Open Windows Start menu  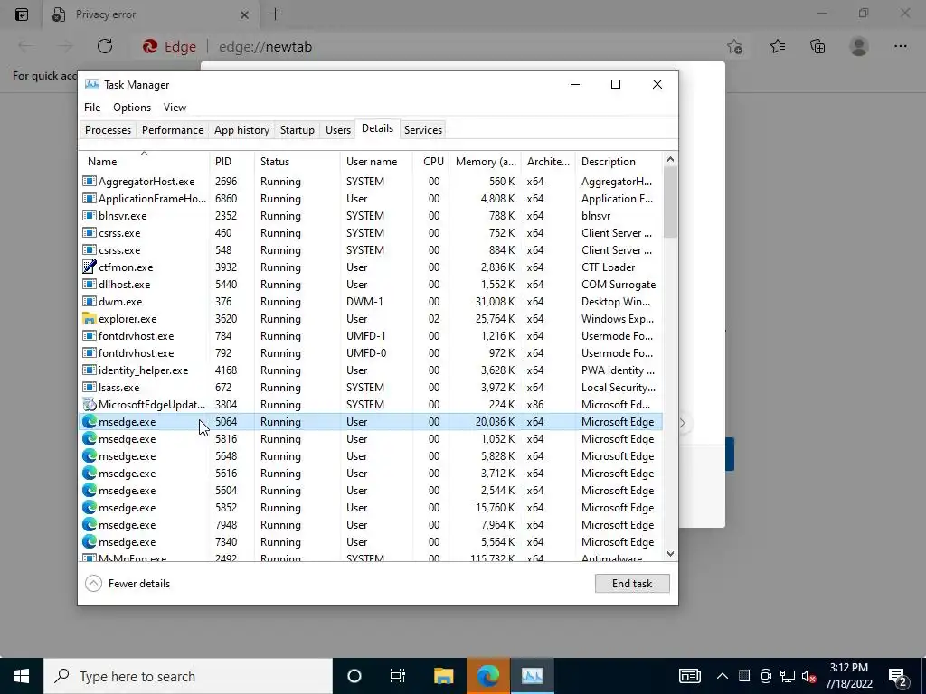click(x=22, y=676)
